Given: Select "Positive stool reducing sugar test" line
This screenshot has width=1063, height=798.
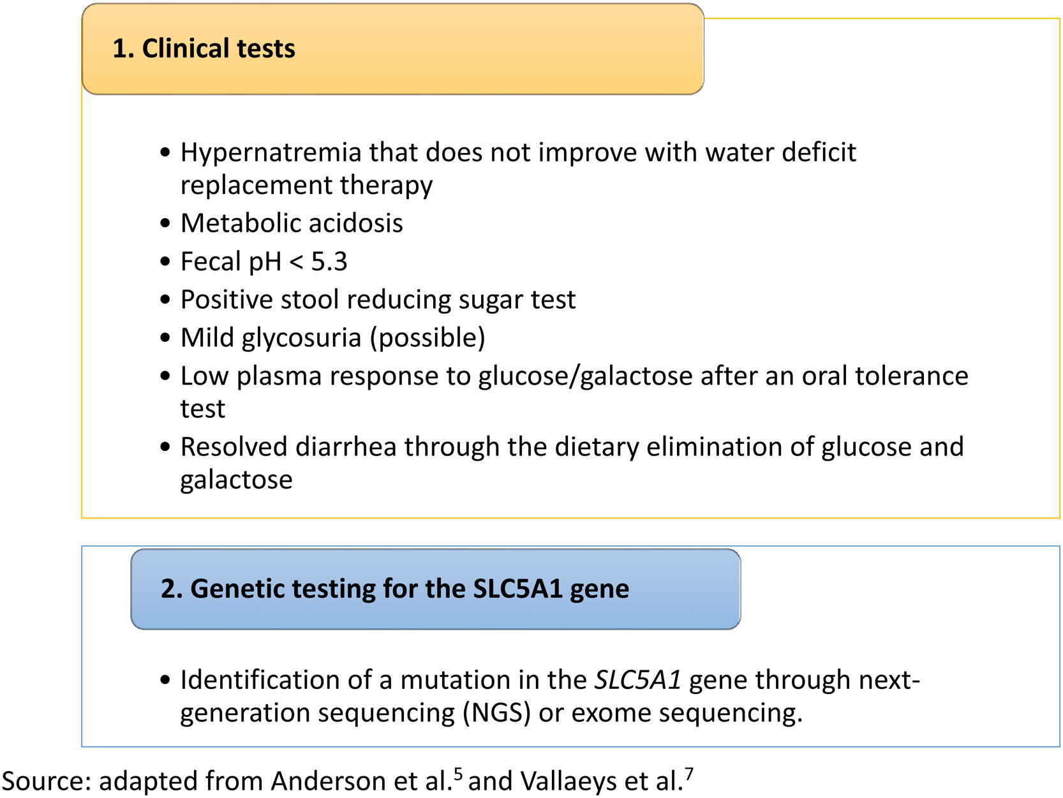Looking at the screenshot, I should coord(378,300).
